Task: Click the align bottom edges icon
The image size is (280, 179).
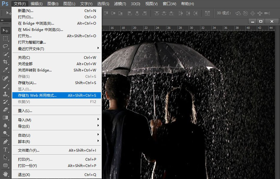Action: 120,13
